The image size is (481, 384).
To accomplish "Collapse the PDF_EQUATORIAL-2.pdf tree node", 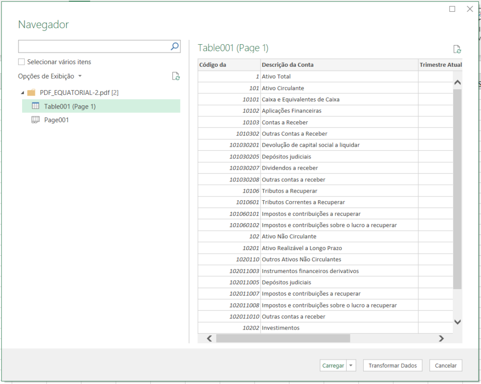I will click(23, 93).
